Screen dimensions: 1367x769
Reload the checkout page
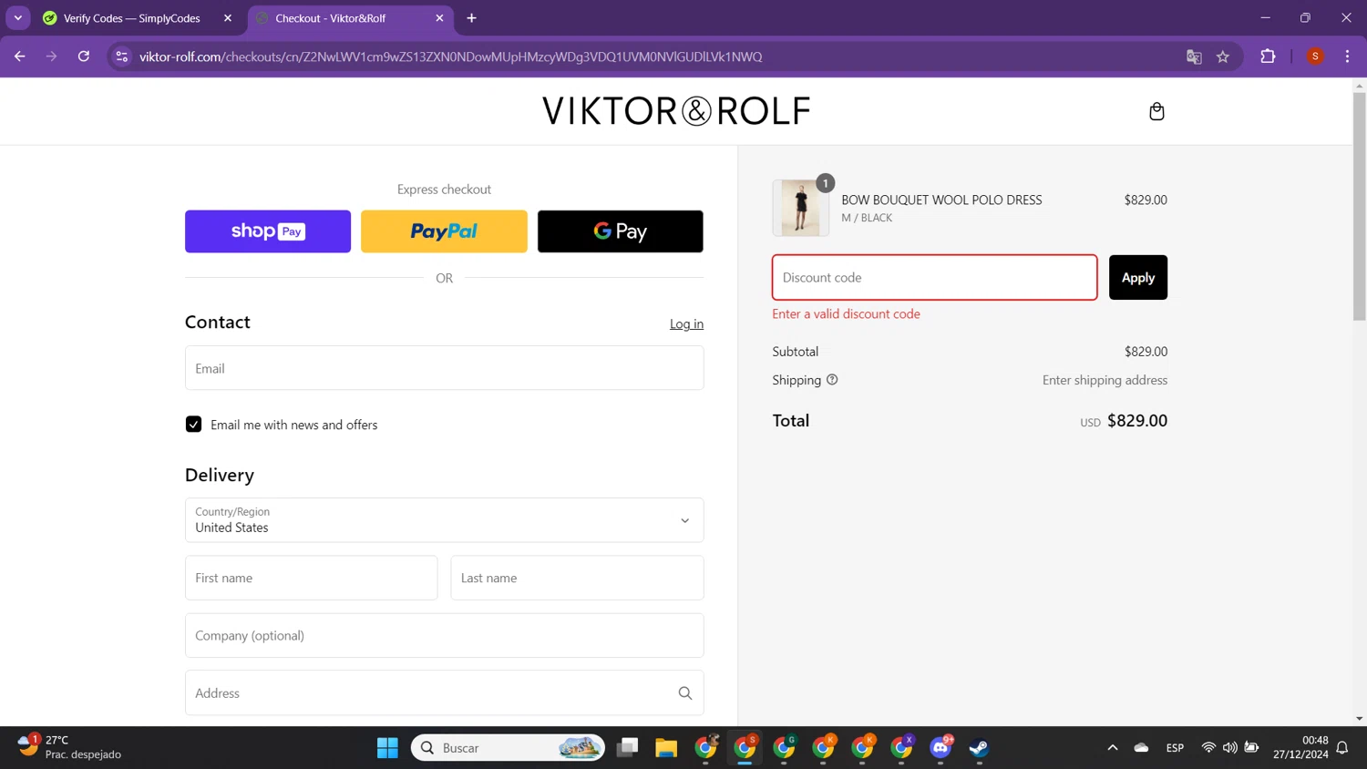84,56
